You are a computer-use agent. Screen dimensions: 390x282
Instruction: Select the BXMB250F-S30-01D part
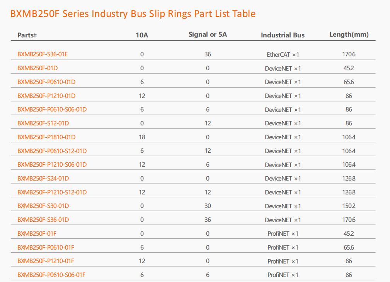[x=43, y=206]
